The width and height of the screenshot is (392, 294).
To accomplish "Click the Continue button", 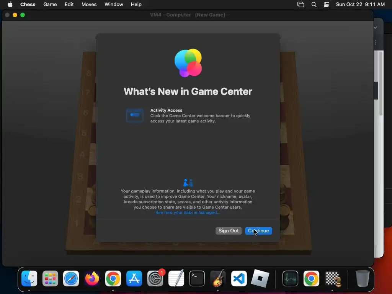I will point(258,230).
